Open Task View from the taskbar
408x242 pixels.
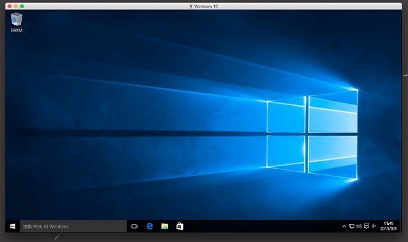pos(134,227)
